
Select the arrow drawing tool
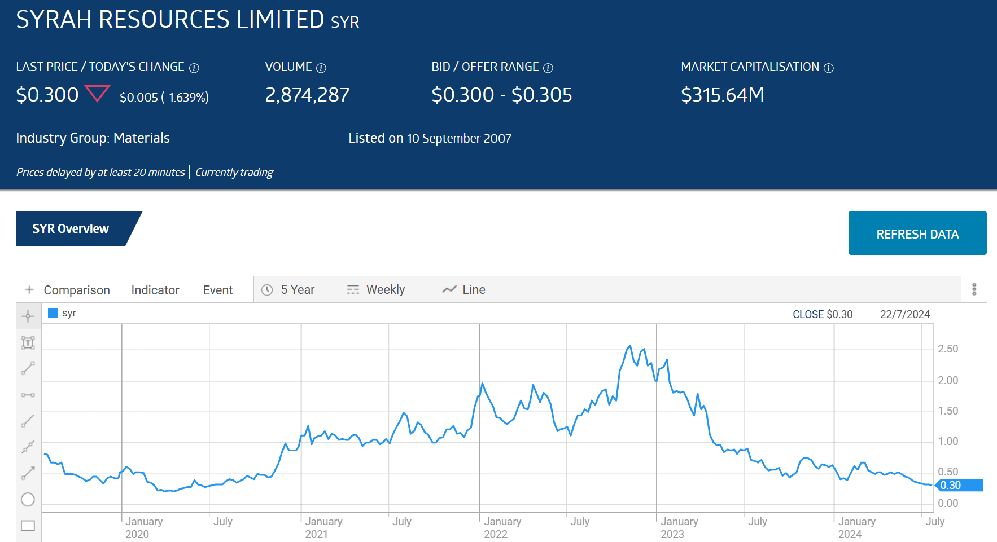(28, 473)
